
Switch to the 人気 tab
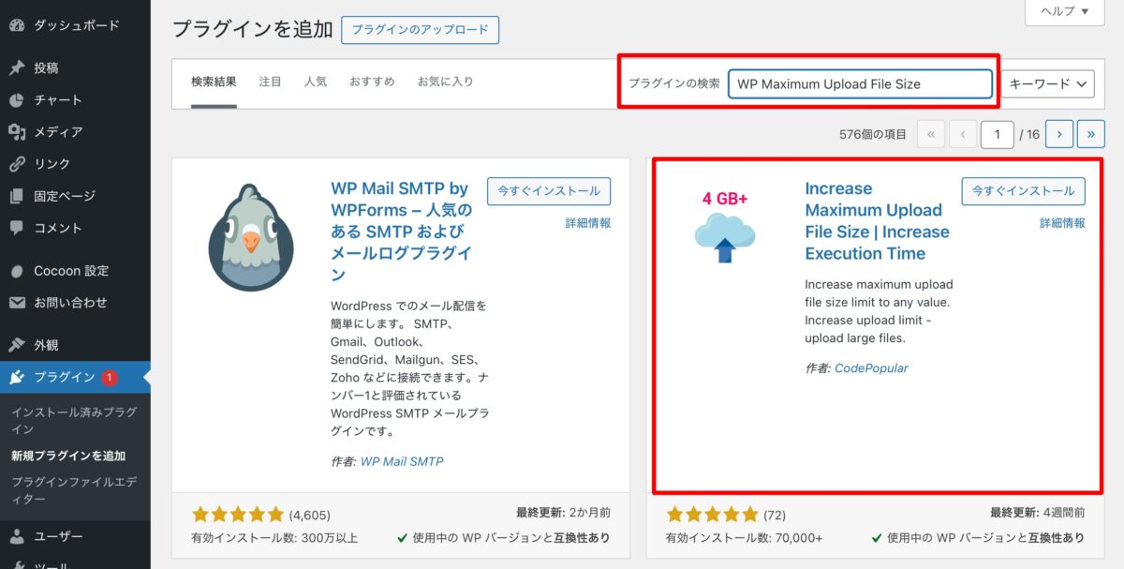[316, 82]
